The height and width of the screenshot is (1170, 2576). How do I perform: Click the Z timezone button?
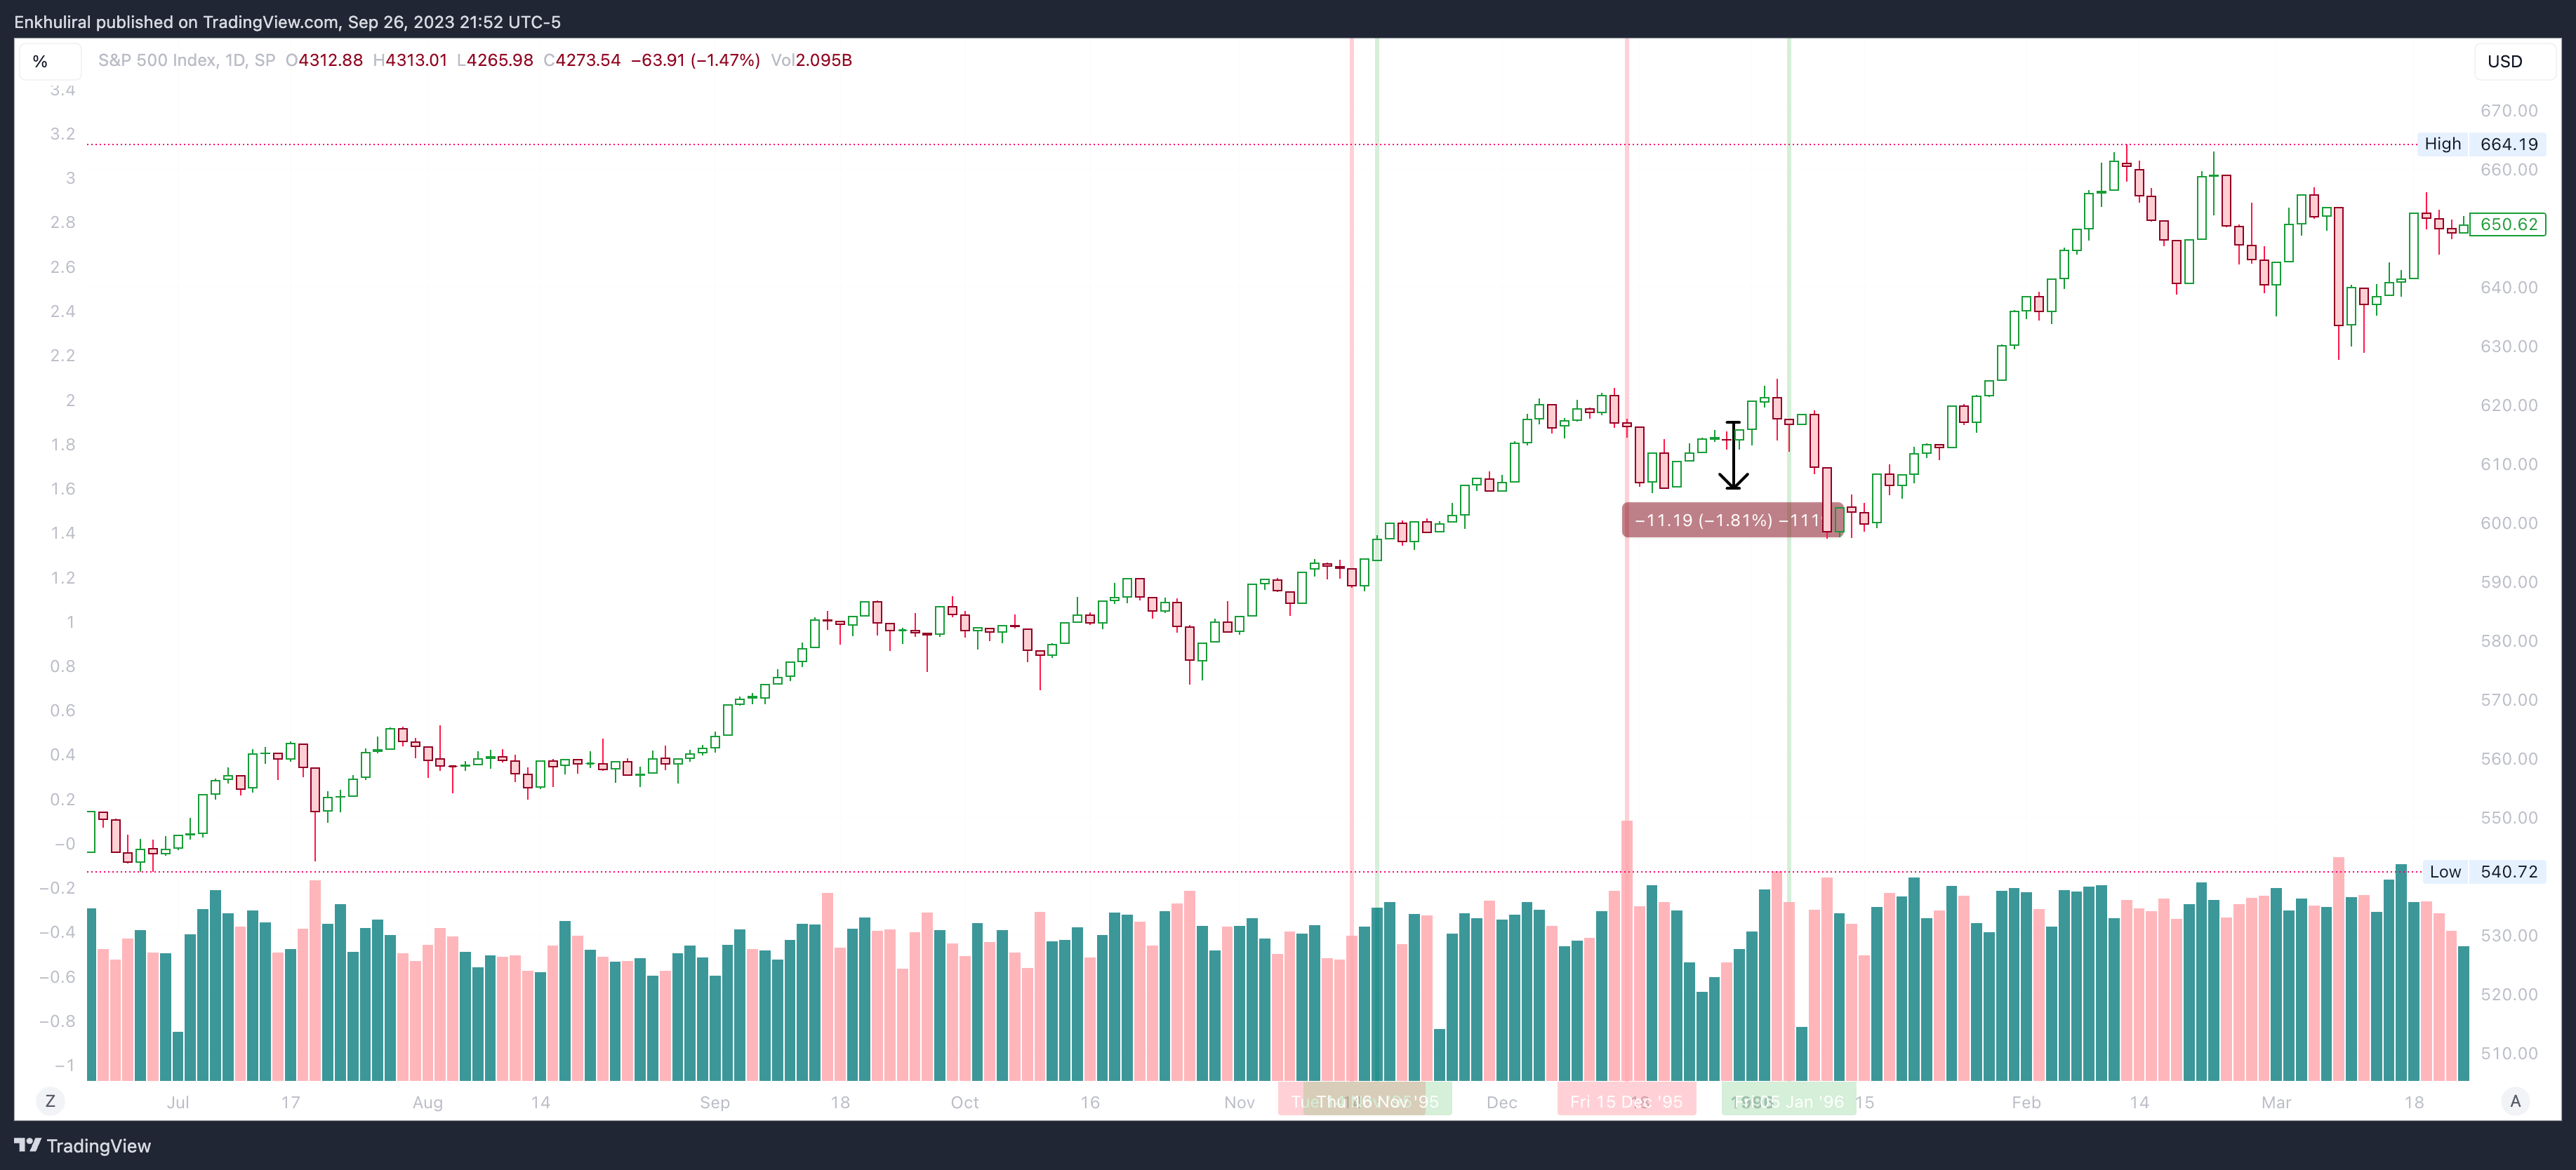click(50, 1101)
